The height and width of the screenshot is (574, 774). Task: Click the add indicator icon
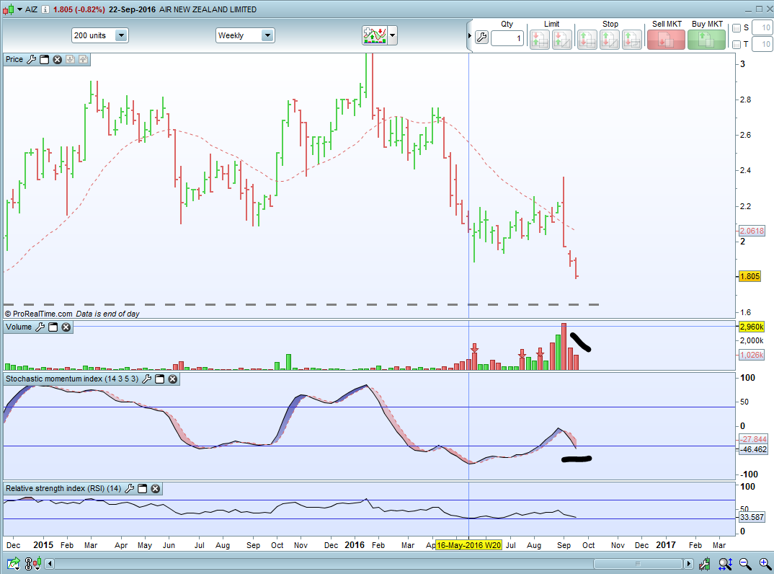click(375, 35)
